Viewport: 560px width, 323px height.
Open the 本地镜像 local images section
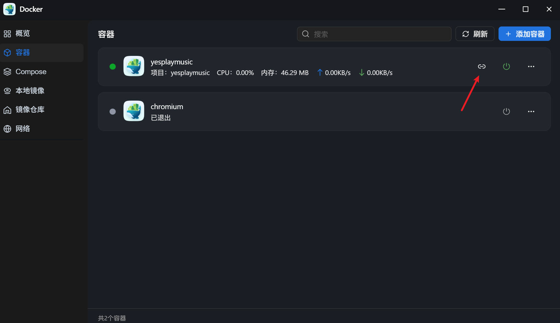coord(30,91)
